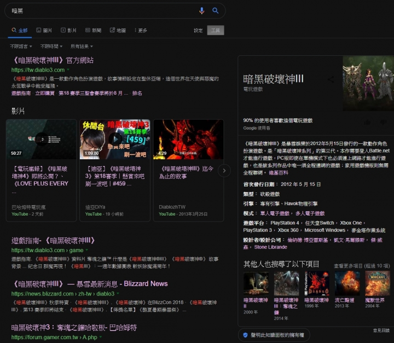Viewport: 394px width, 343px height.
Task: Expand arrow next to tw.diablo3.com URL
Action: (x=68, y=69)
